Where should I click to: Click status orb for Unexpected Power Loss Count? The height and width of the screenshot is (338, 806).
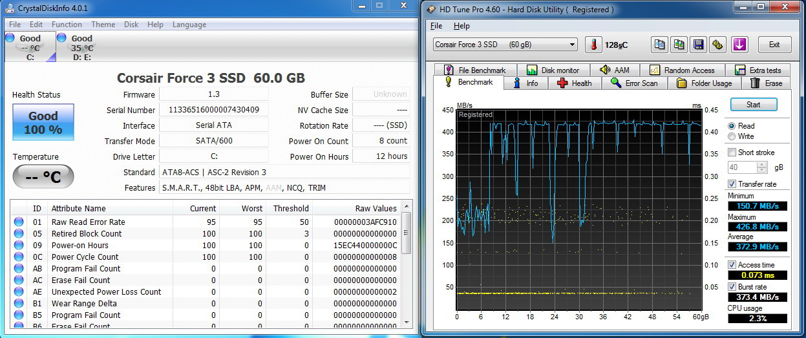point(19,291)
